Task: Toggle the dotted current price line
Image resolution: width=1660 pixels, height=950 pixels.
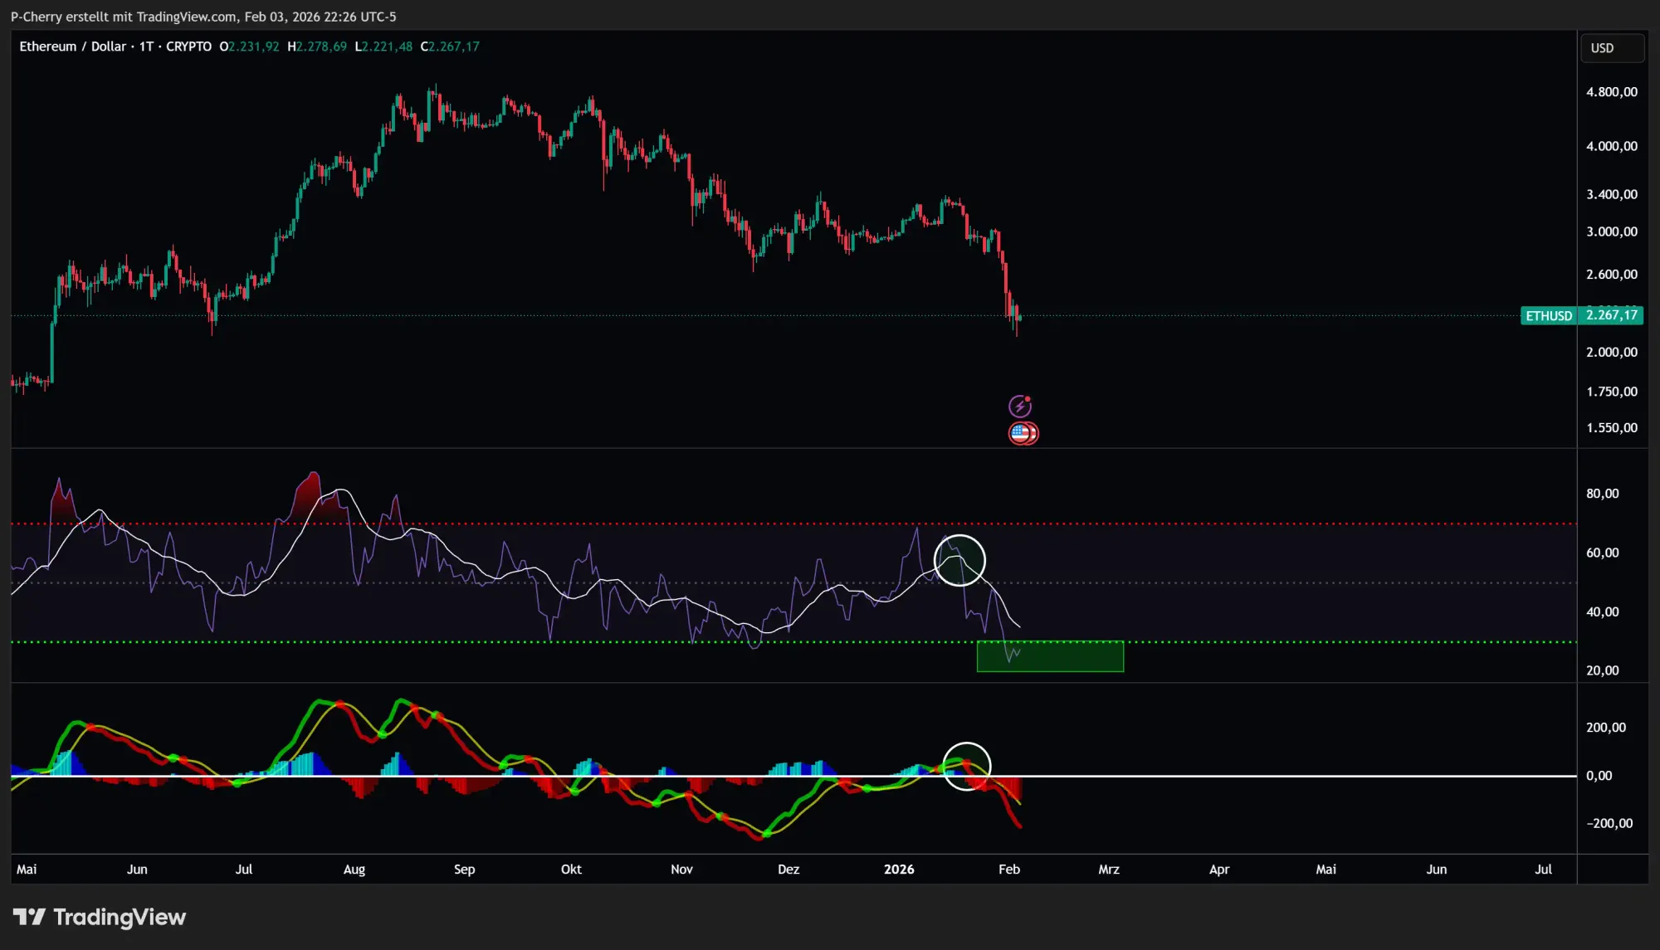Action: click(x=581, y=315)
